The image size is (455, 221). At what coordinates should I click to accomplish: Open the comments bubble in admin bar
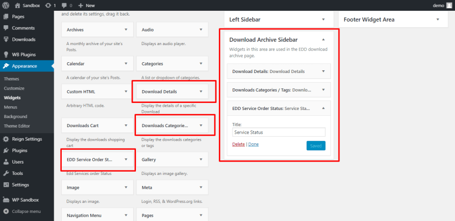tap(64, 5)
